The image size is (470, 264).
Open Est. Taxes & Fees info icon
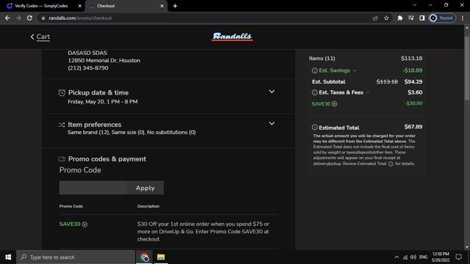coord(314,92)
